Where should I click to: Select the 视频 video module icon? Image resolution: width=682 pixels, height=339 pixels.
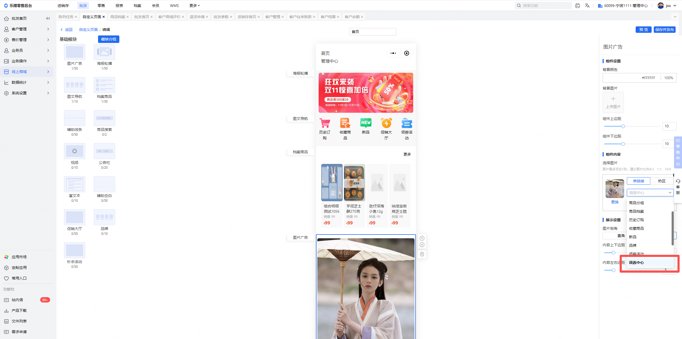pos(75,151)
